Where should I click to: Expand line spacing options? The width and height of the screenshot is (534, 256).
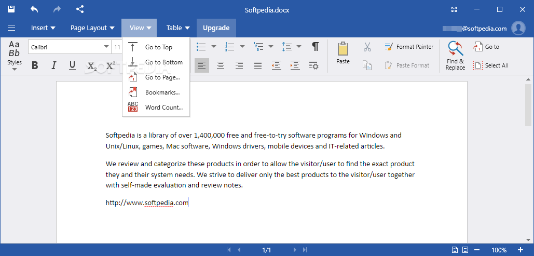299,47
